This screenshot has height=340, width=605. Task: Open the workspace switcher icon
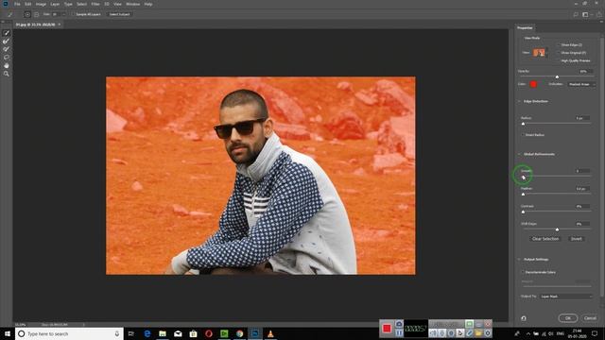(585, 14)
